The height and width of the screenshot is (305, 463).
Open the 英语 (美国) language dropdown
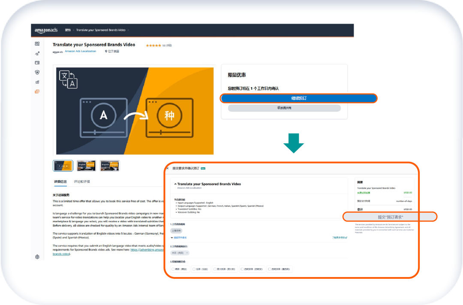(x=180, y=253)
